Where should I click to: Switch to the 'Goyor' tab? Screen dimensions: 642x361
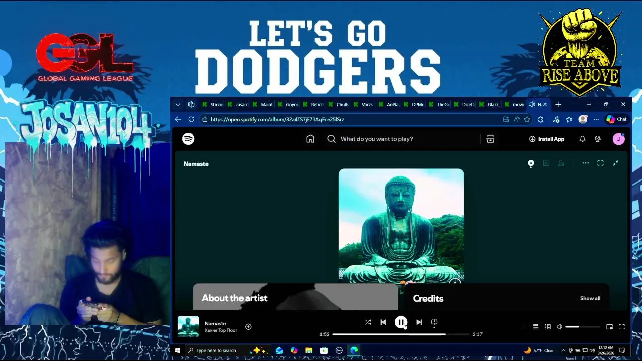[288, 104]
